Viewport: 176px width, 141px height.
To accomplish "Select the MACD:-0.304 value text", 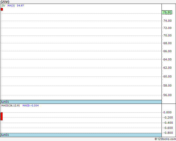I will pyautogui.click(x=31, y=106).
